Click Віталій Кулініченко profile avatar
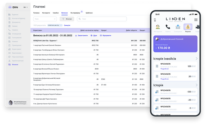This screenshot has width=206, height=125. point(11,103)
